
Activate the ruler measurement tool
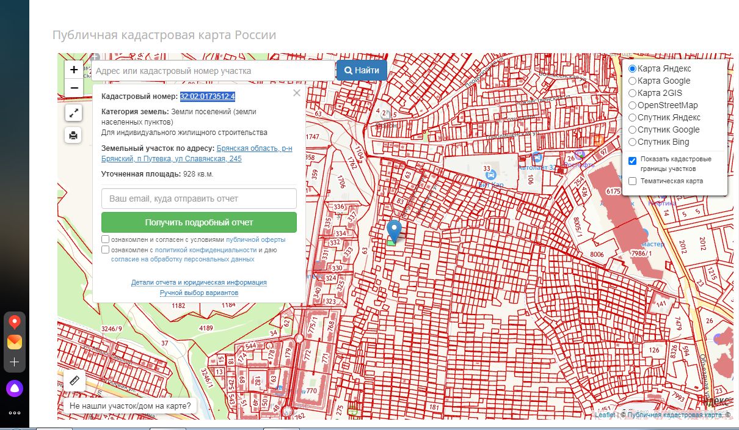pos(75,381)
